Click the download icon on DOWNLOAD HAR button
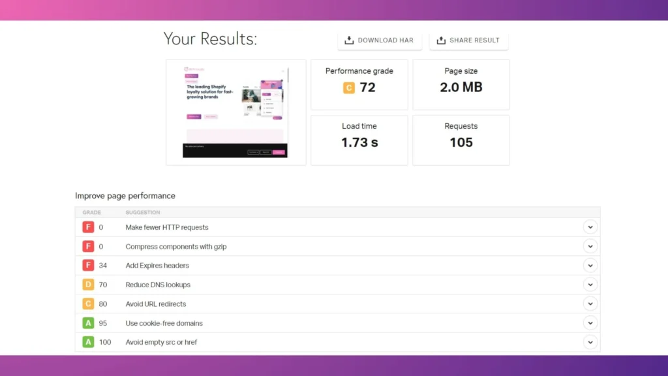This screenshot has height=376, width=668. tap(348, 40)
